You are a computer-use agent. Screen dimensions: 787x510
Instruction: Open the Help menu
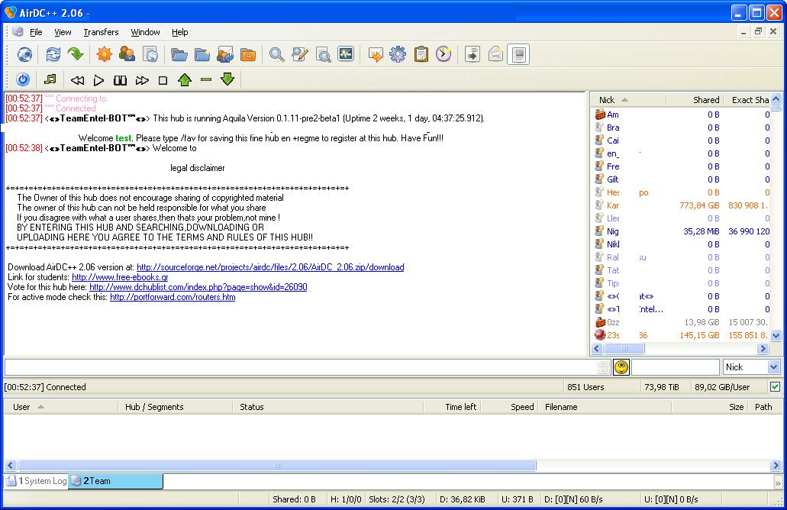(x=179, y=32)
